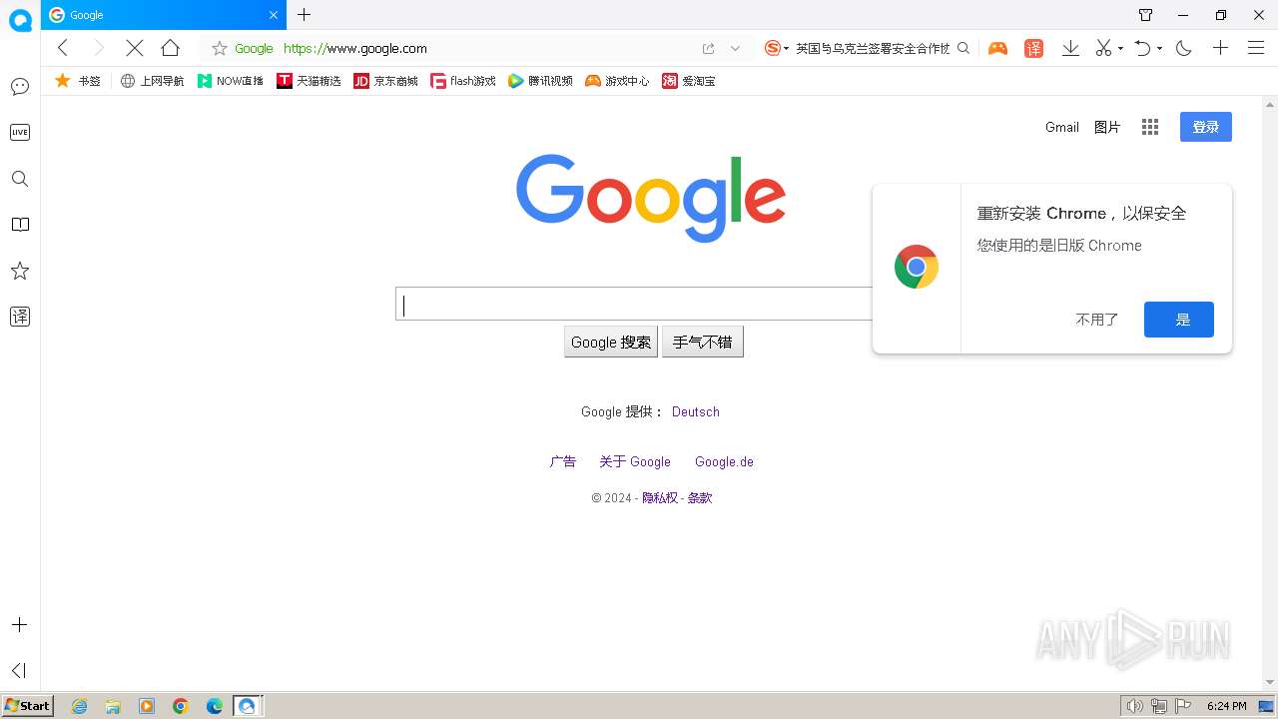Open the 腾讯视频 bookmark
Image resolution: width=1278 pixels, height=719 pixels.
[x=540, y=81]
